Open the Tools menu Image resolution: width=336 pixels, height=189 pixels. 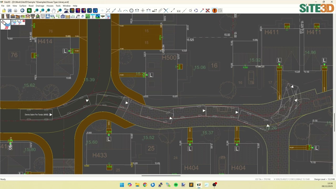[58, 6]
